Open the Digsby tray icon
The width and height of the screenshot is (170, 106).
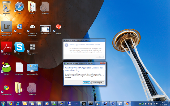140,104
